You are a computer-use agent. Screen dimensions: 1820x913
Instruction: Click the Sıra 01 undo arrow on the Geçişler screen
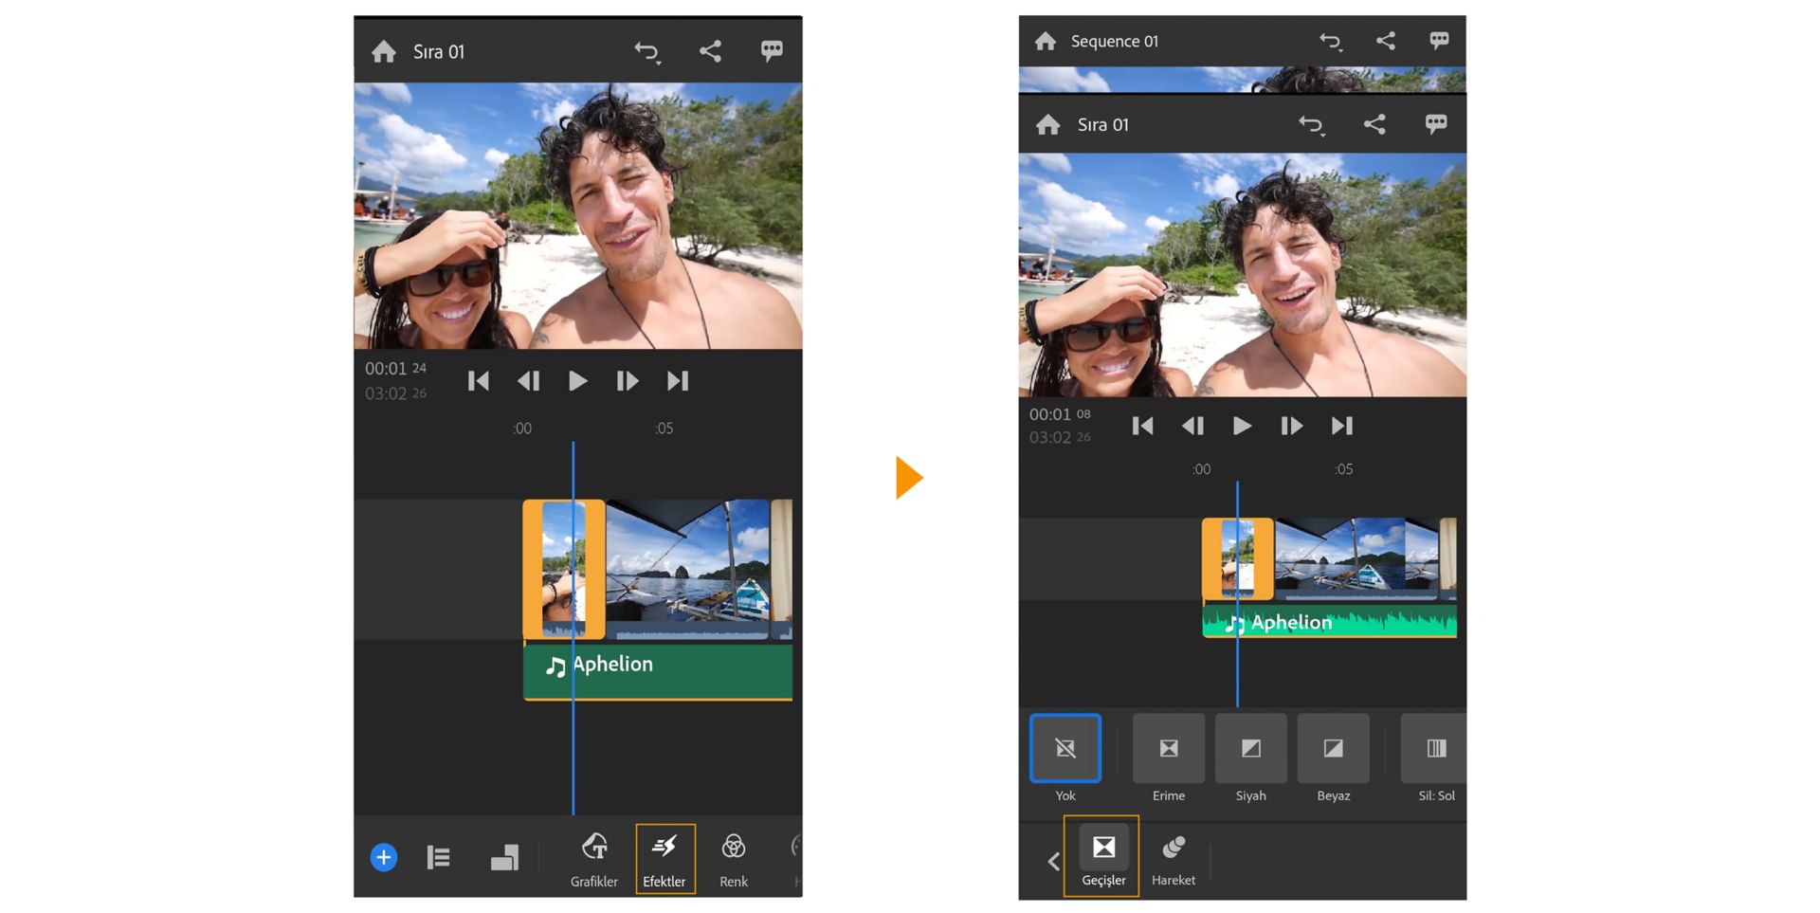point(1312,124)
